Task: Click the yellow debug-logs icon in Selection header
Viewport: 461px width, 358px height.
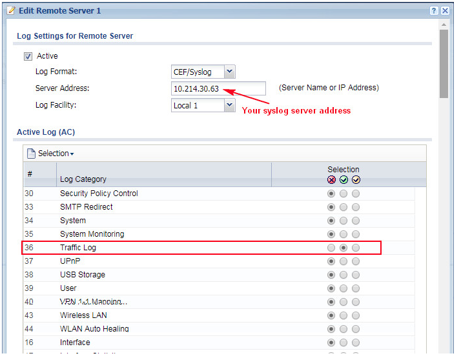Action: pyautogui.click(x=356, y=180)
